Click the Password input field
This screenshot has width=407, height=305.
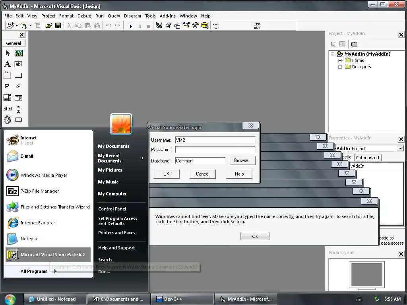point(215,150)
